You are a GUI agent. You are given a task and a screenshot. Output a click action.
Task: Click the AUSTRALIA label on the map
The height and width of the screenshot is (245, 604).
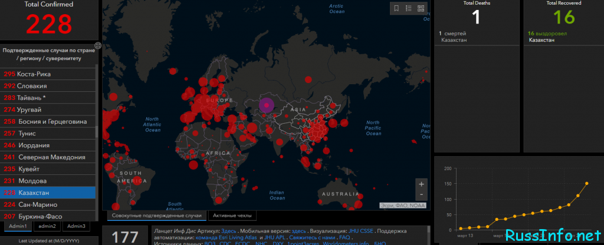tap(340, 194)
